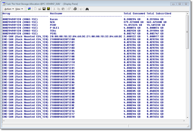Click the 'Array' column header text
The height and width of the screenshot is (131, 193).
(x=6, y=13)
